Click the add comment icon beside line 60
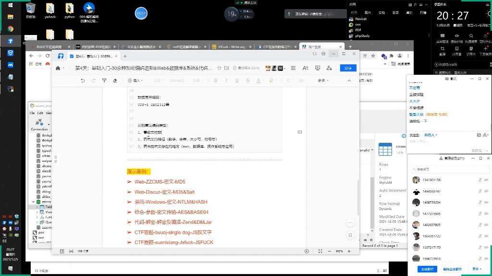Image resolution: width=492 pixels, height=276 pixels. pos(300,132)
